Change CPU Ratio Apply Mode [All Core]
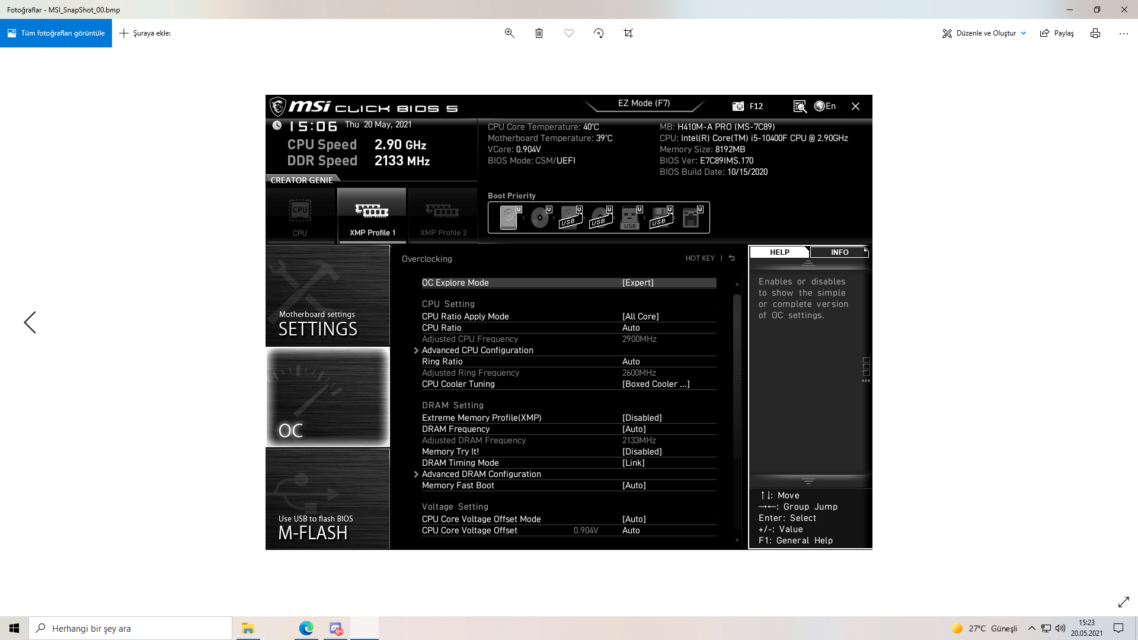The height and width of the screenshot is (640, 1138). pos(569,316)
